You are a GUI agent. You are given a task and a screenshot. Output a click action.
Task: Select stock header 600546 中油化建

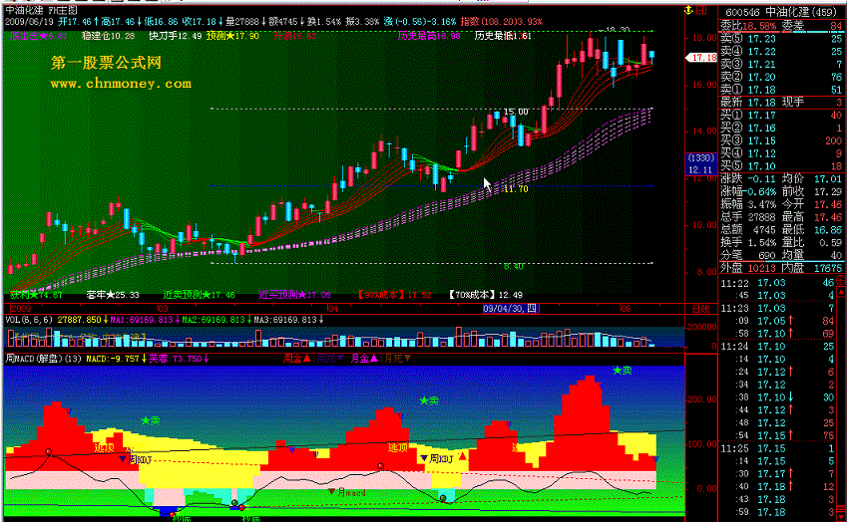tap(780, 12)
